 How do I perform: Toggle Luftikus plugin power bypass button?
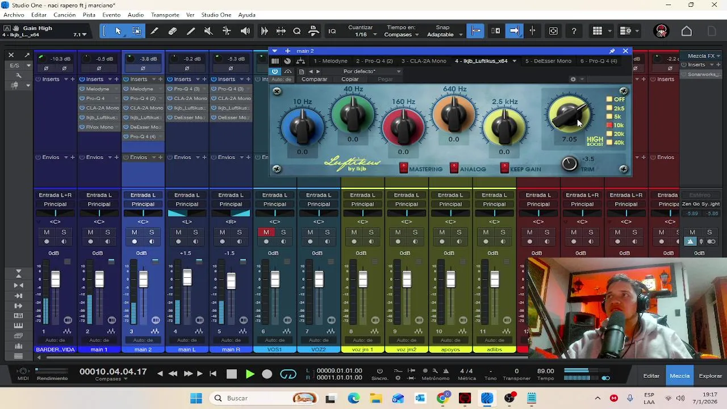click(275, 72)
